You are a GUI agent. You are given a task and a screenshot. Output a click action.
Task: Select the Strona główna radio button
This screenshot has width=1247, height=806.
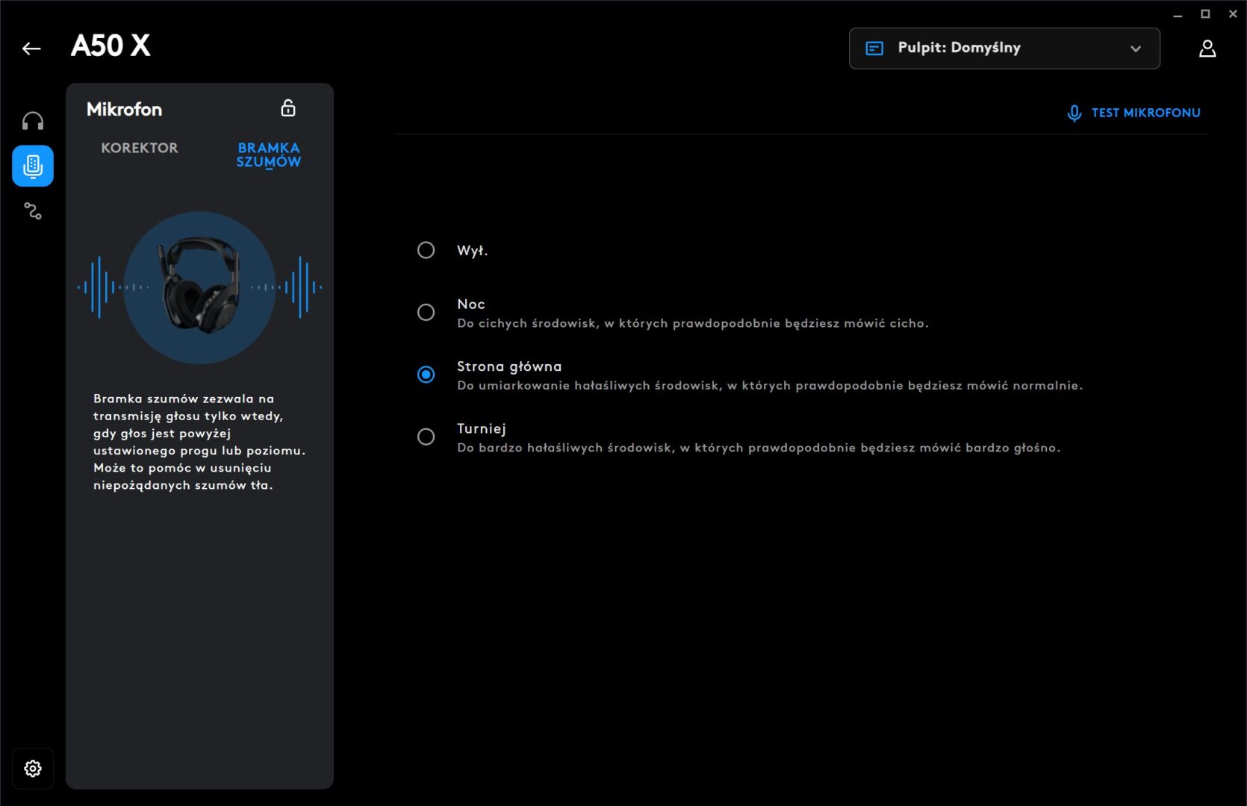pyautogui.click(x=426, y=374)
